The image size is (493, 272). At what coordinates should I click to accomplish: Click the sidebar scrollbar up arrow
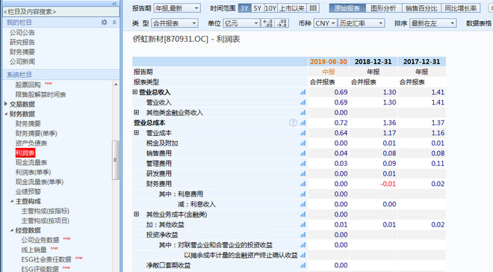point(116,84)
